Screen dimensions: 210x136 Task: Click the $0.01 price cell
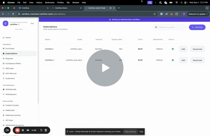140,49
